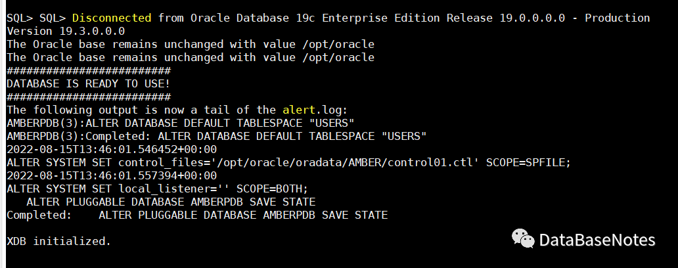Click the timestamp 2022-08-15T13:46:01.546452+00:00
The width and height of the screenshot is (678, 268).
pos(112,149)
